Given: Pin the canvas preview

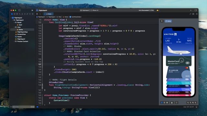Looking at the screenshot, I should coord(162,21).
